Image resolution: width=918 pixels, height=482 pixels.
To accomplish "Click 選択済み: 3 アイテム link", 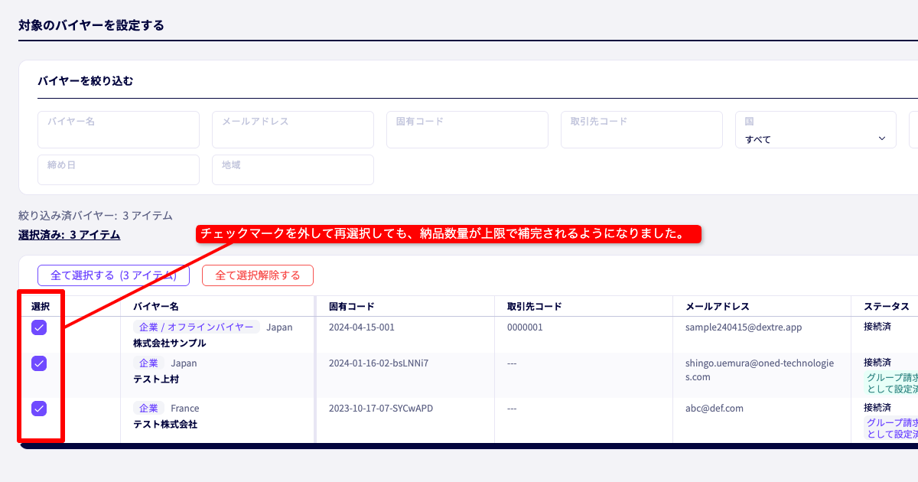I will tap(69, 235).
